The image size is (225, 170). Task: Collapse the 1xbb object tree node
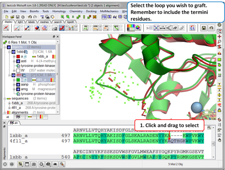tap(10, 52)
